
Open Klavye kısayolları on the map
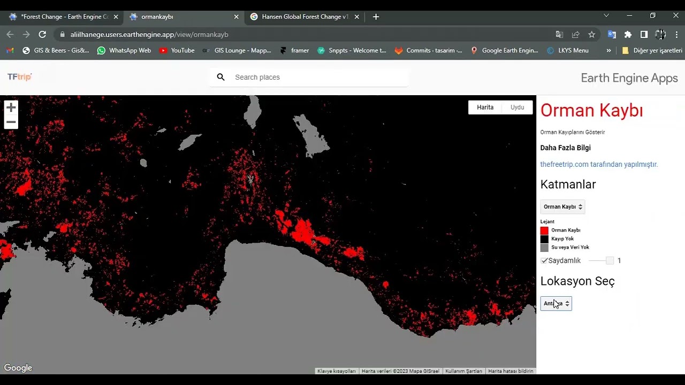pos(336,371)
